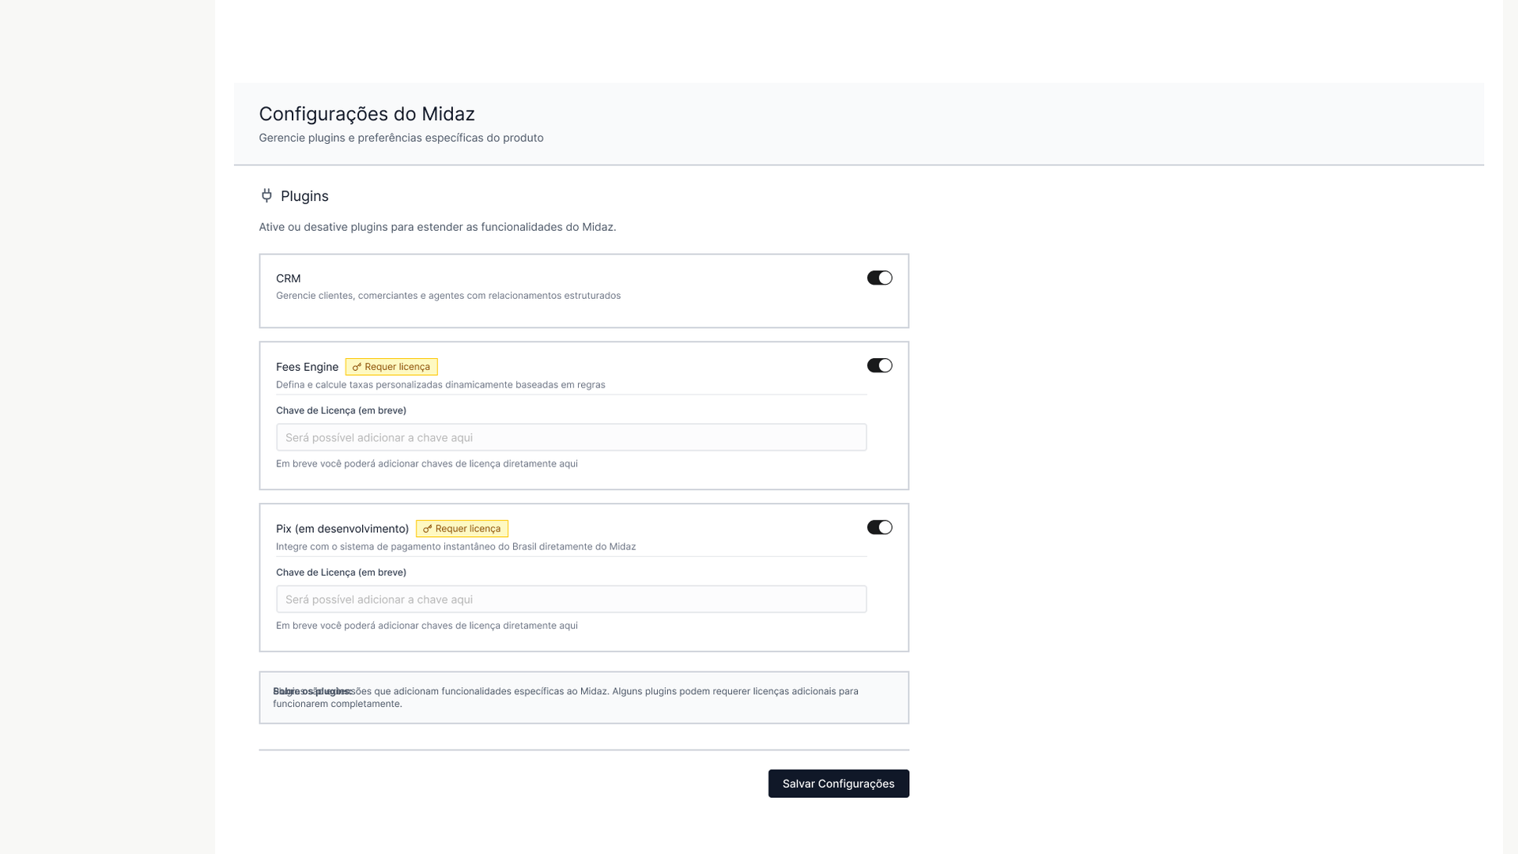
Task: Click the plug icon beside Plugins heading
Action: (x=266, y=195)
